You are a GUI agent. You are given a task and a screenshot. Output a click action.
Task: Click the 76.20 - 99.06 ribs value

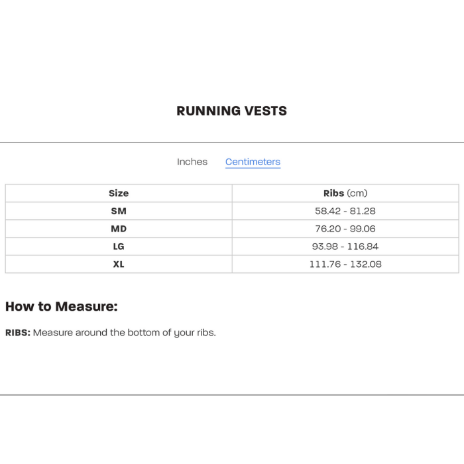(345, 229)
